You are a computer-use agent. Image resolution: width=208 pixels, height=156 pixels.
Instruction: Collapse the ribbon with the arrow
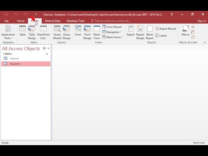(205, 42)
